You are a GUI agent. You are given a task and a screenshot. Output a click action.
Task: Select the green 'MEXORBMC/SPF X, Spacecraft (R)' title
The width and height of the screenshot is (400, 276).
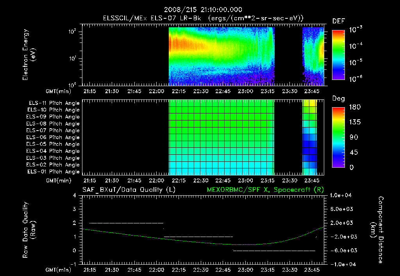[x=265, y=190]
